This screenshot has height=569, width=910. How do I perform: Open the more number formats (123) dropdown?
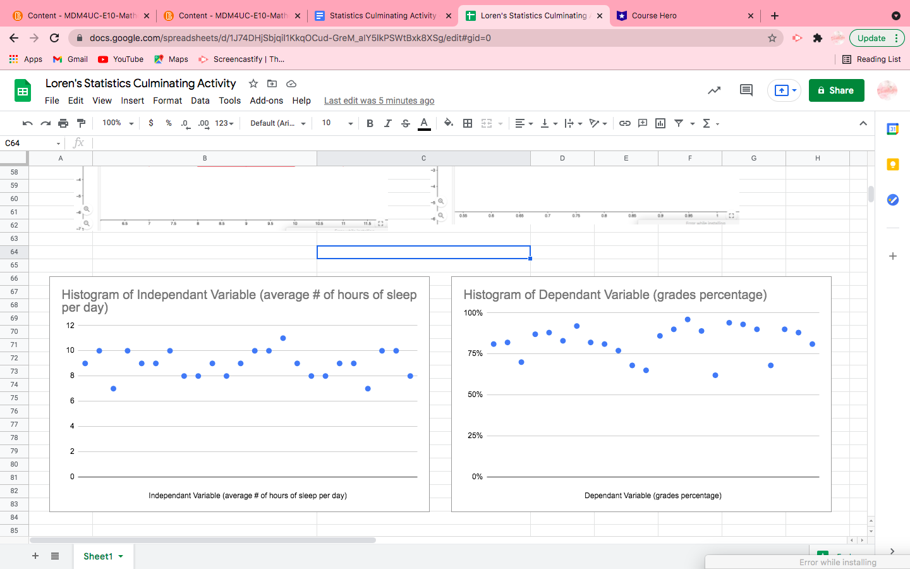coord(222,123)
